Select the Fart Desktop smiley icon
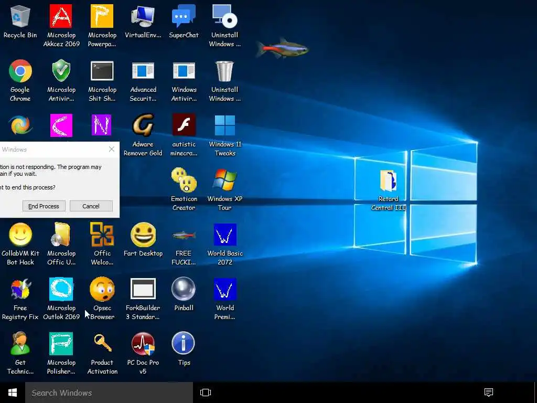Screen dimensions: 537x403 [143, 235]
